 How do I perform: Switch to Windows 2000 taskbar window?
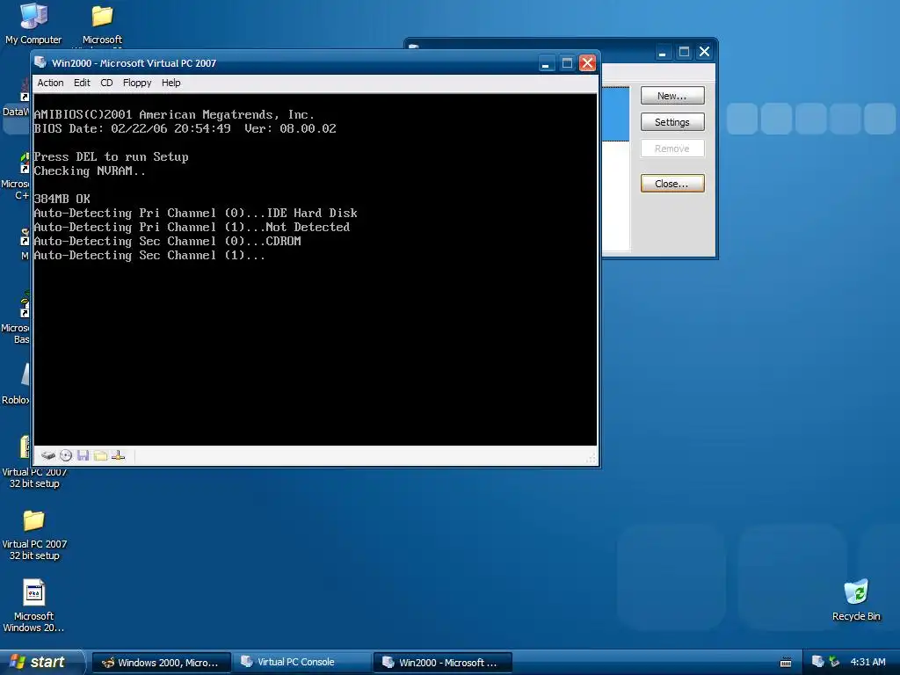tap(162, 663)
